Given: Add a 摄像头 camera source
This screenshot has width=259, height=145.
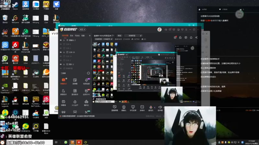Looking at the screenshot, I should click(124, 108).
